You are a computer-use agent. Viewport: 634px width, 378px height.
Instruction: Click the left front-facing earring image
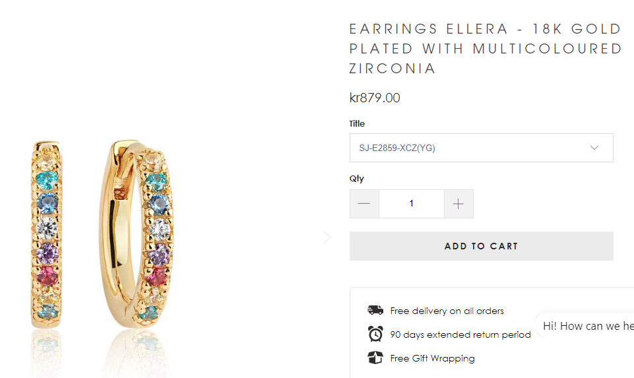pyautogui.click(x=48, y=234)
